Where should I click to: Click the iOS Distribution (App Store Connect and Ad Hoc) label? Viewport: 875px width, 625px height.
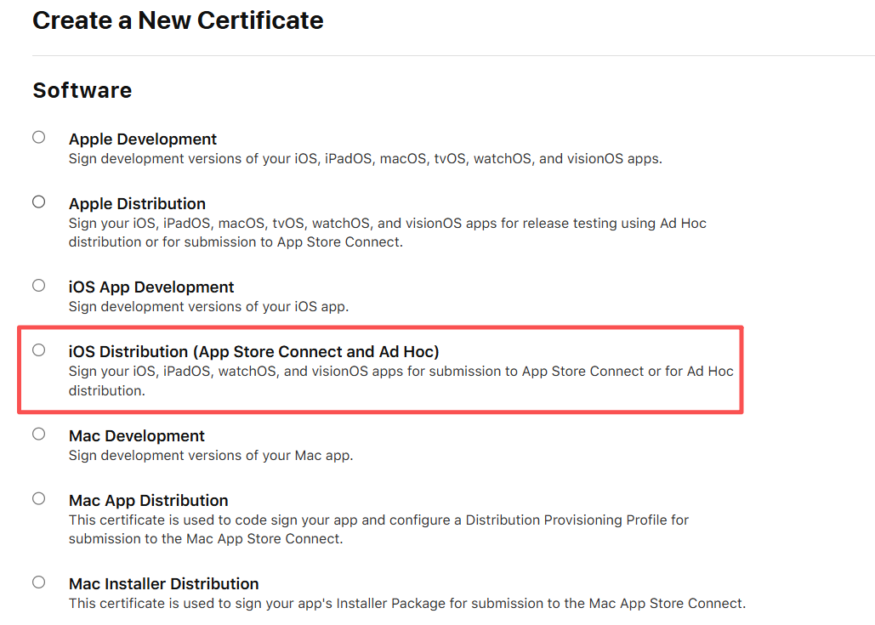(x=253, y=351)
